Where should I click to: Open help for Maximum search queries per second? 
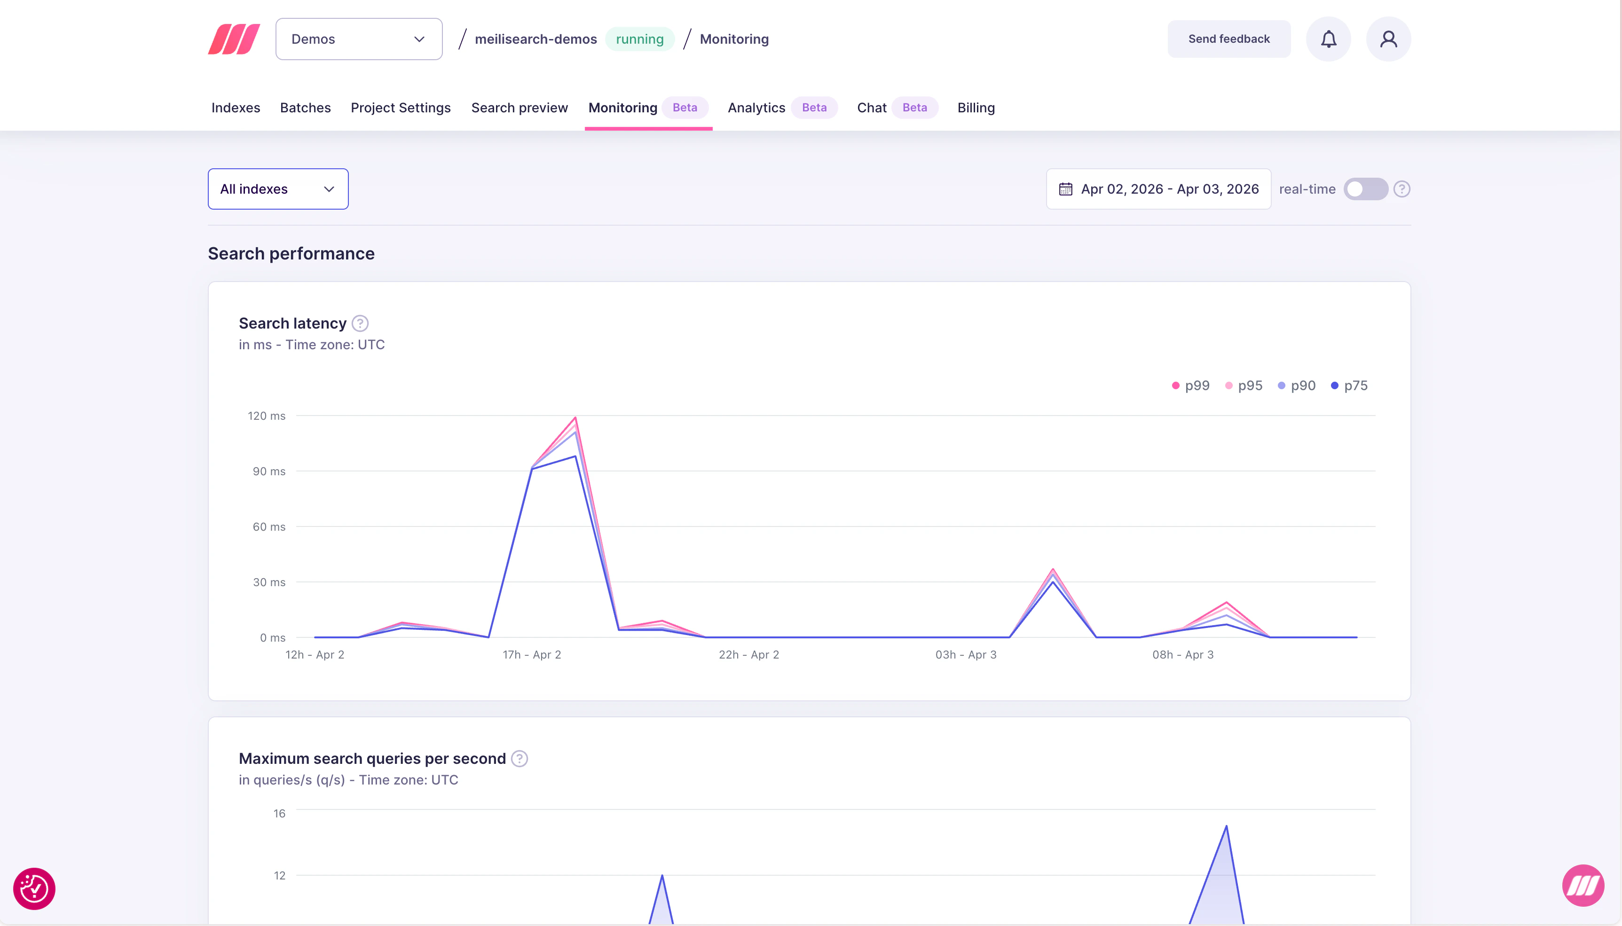tap(519, 758)
